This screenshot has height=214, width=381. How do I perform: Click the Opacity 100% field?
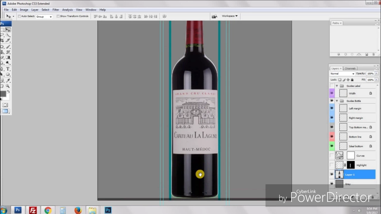[x=370, y=74]
